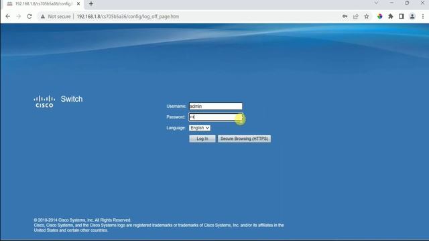The width and height of the screenshot is (429, 241).
Task: Click the Password input field
Action: 216,117
